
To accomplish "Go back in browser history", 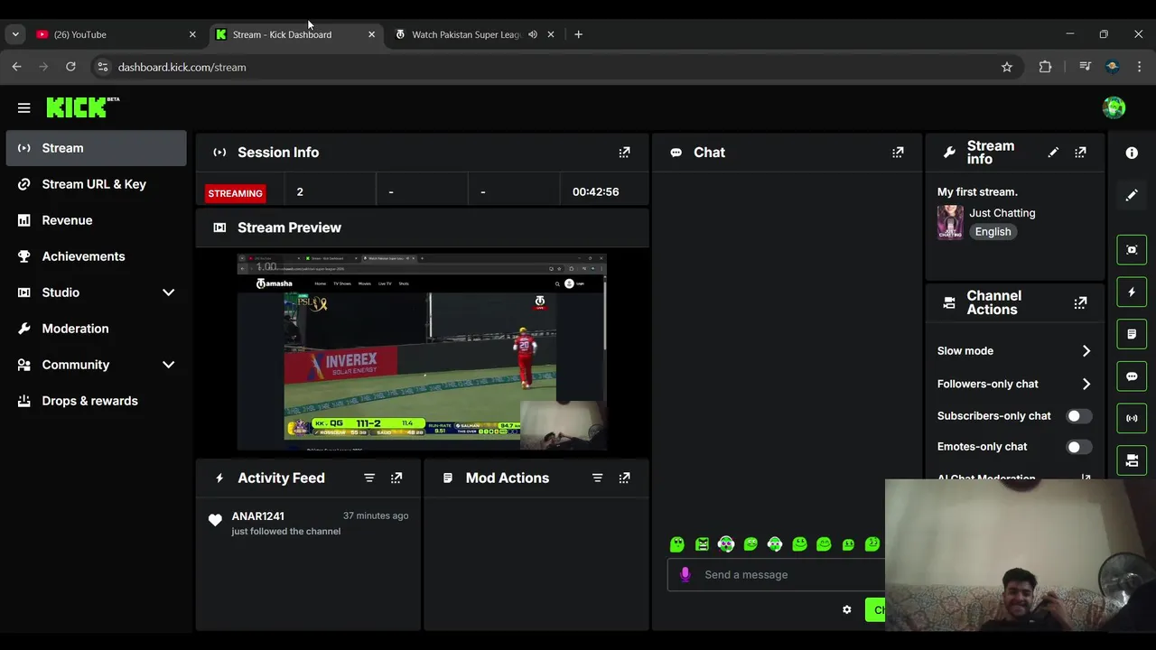I will [x=16, y=67].
